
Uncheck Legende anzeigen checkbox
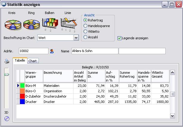pyautogui.click(x=120, y=38)
